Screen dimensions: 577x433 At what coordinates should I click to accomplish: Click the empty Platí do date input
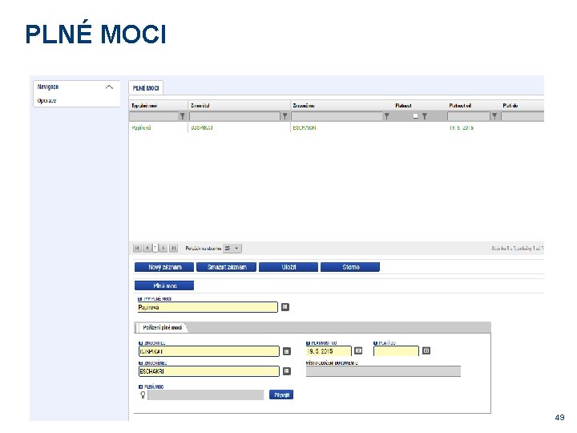[396, 351]
